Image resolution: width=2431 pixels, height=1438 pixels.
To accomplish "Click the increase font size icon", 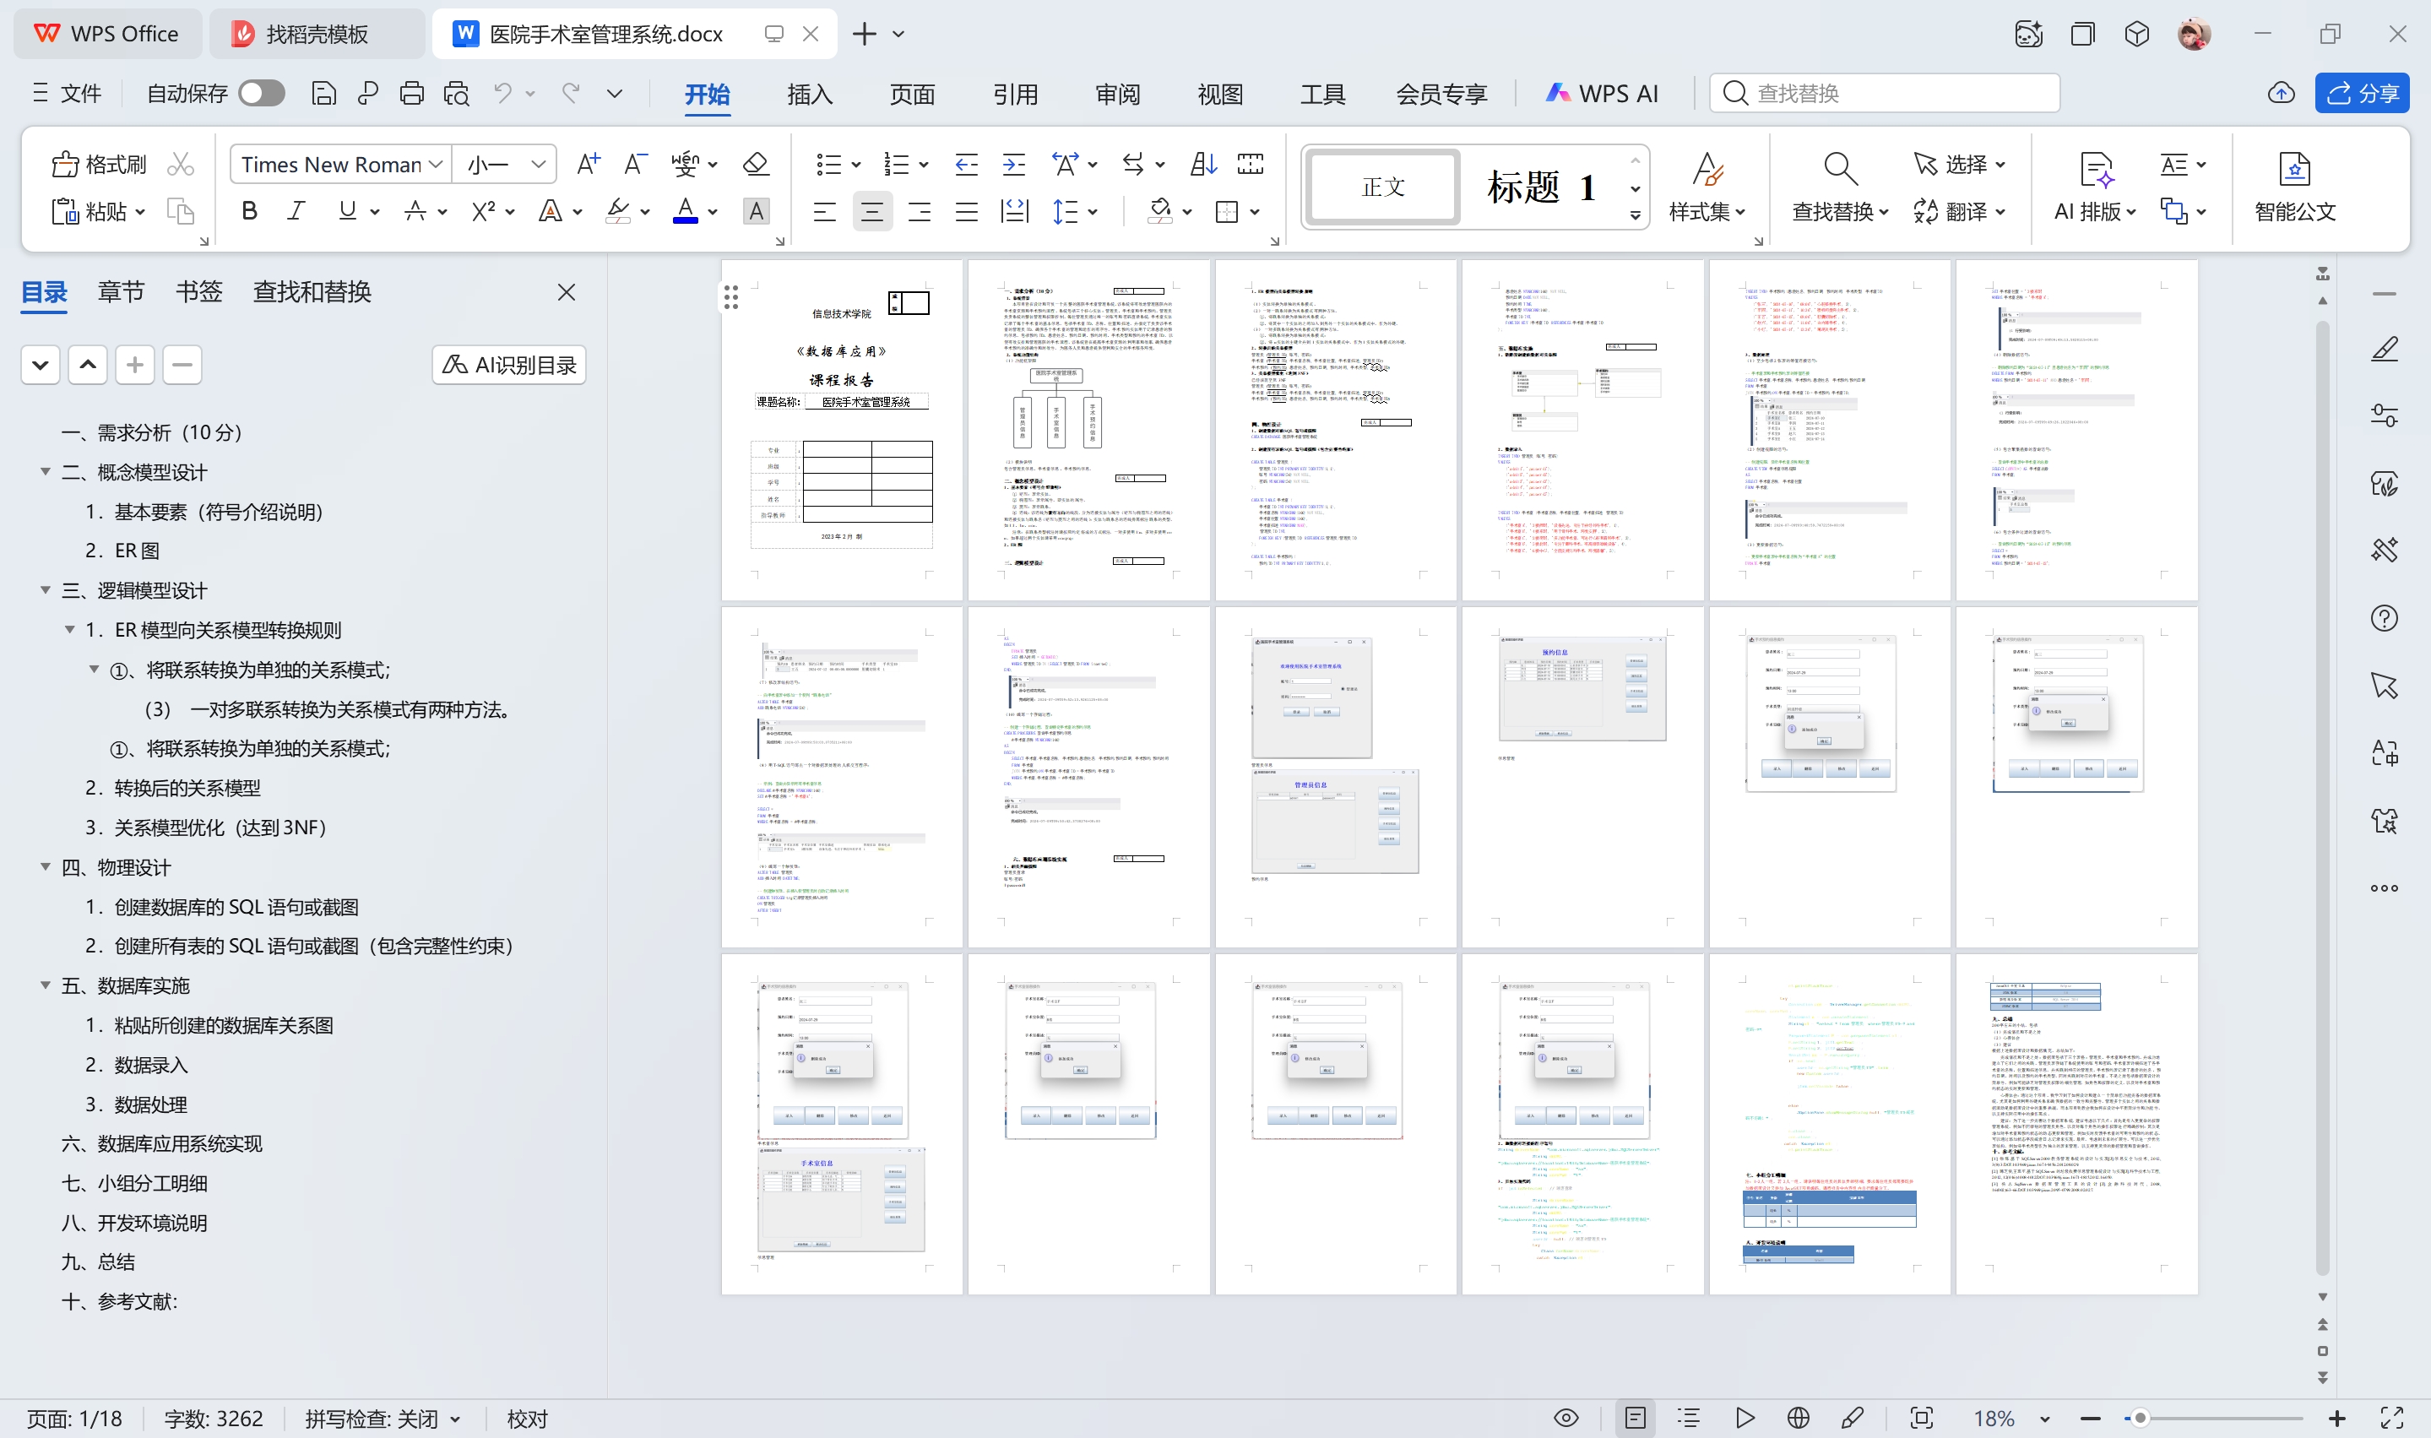I will [587, 165].
